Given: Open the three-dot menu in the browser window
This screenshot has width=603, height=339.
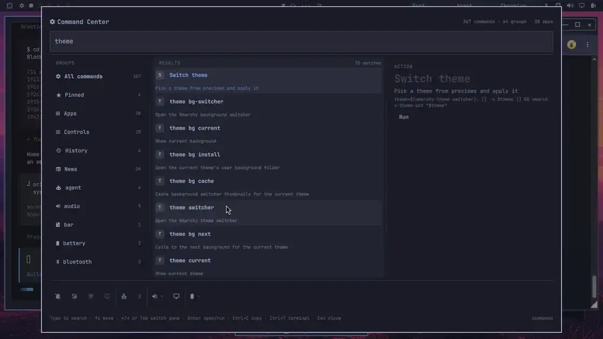Looking at the screenshot, I should (x=587, y=45).
